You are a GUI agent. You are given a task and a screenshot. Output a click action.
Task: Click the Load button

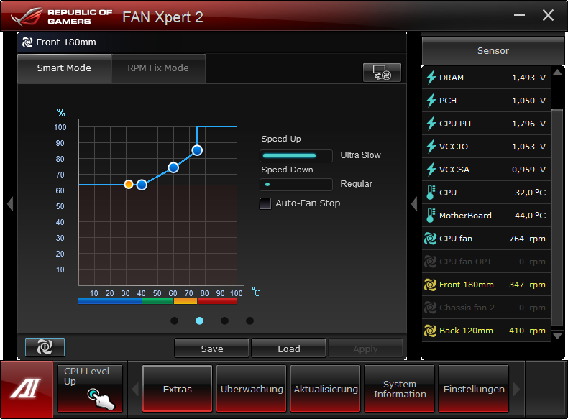289,349
